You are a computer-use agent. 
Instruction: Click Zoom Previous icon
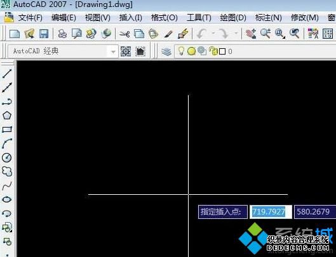pos(294,34)
